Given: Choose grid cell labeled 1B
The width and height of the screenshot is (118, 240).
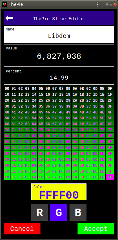Looking at the screenshot, I should point(82,95).
